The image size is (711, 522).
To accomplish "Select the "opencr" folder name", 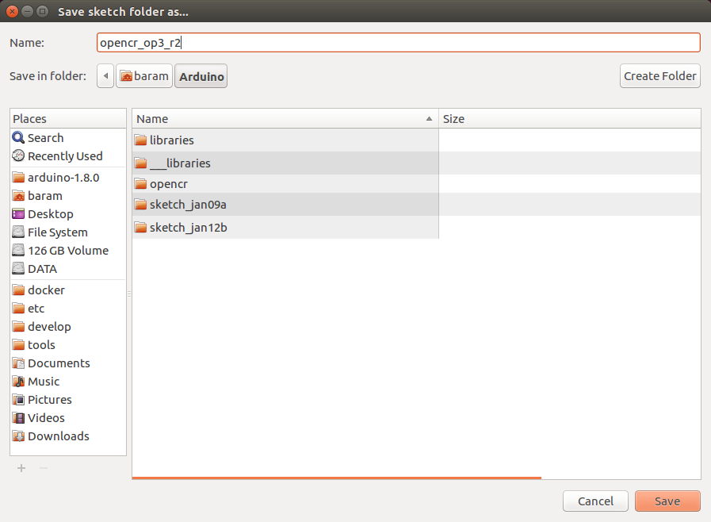I will (x=169, y=184).
